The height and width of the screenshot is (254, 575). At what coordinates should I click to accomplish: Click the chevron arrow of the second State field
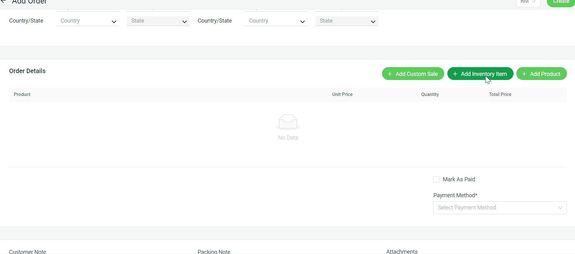pos(373,22)
